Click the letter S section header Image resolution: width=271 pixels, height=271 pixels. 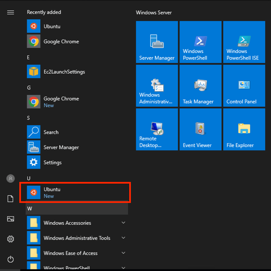[x=29, y=118]
